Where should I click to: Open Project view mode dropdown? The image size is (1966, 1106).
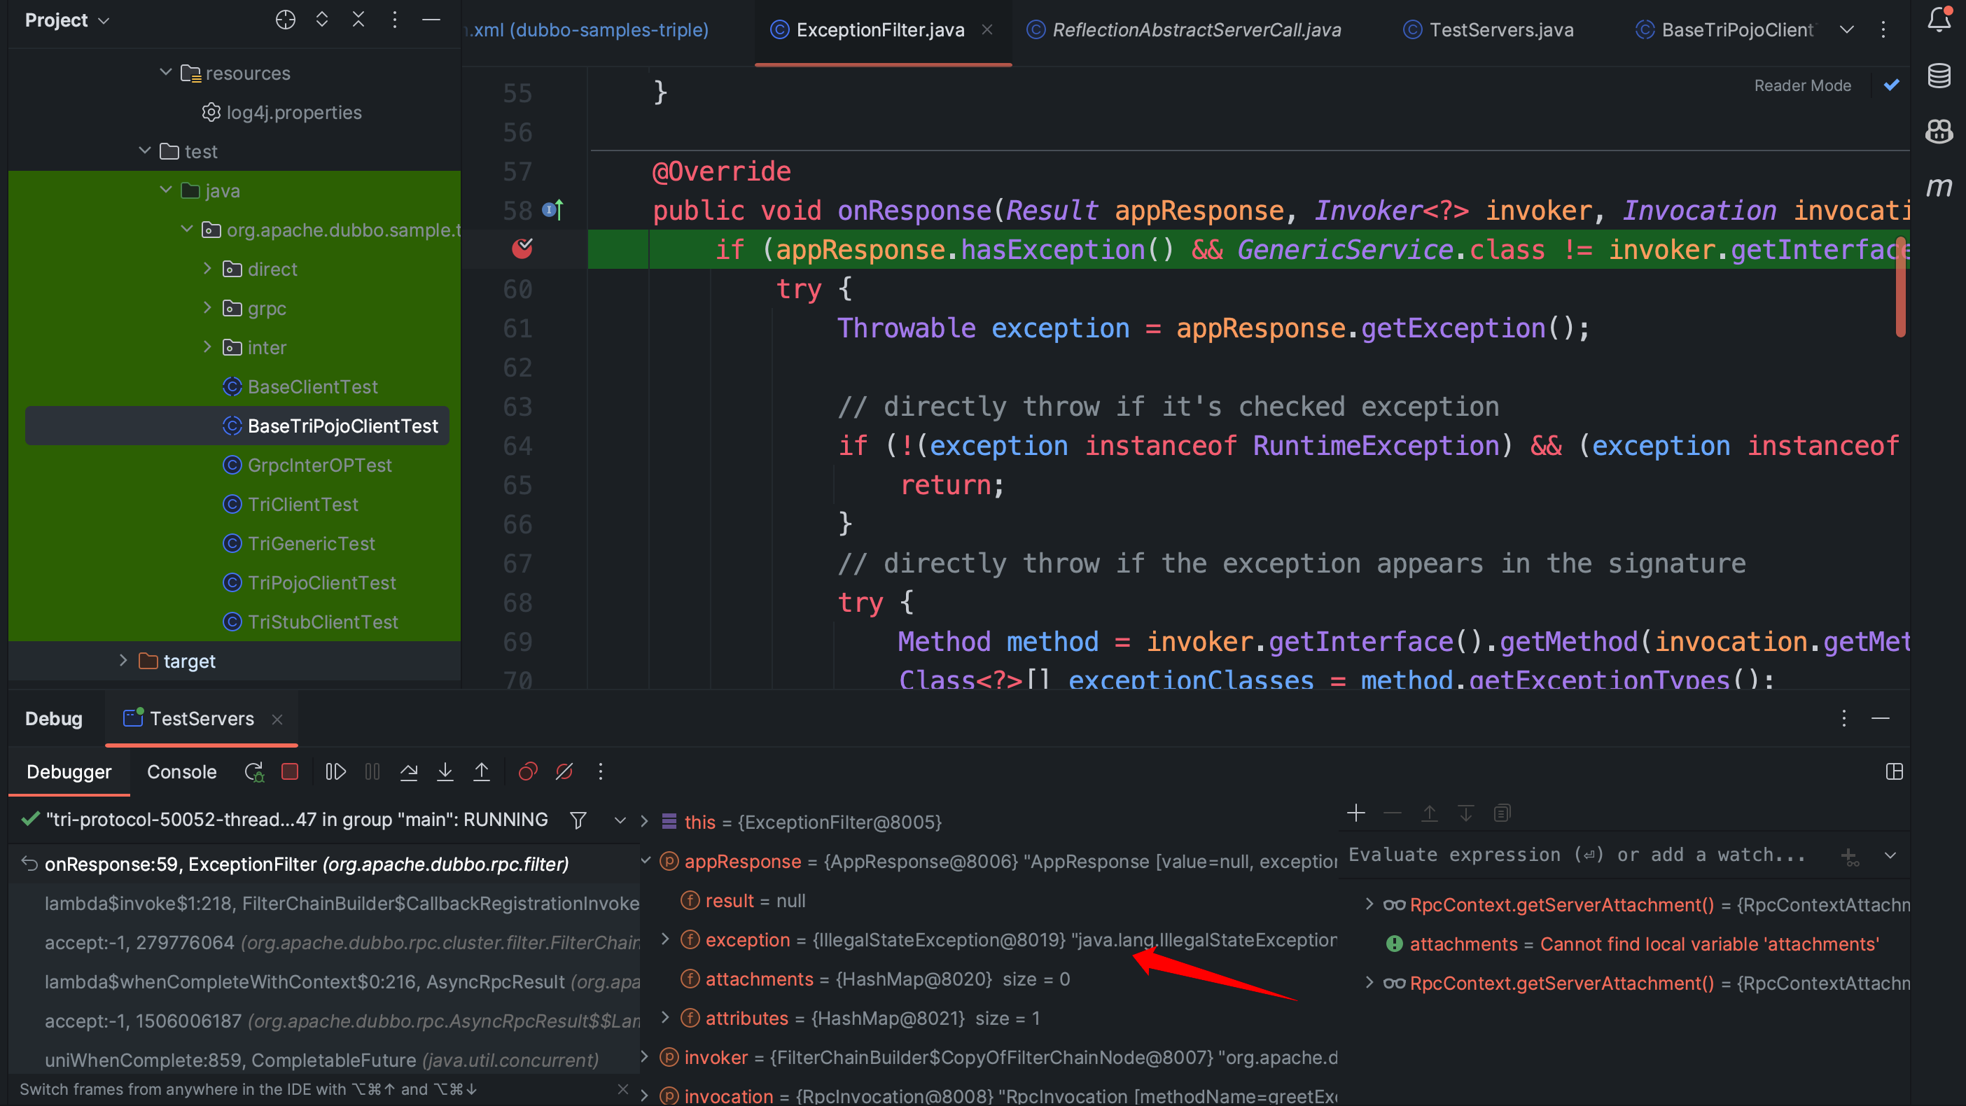click(104, 20)
